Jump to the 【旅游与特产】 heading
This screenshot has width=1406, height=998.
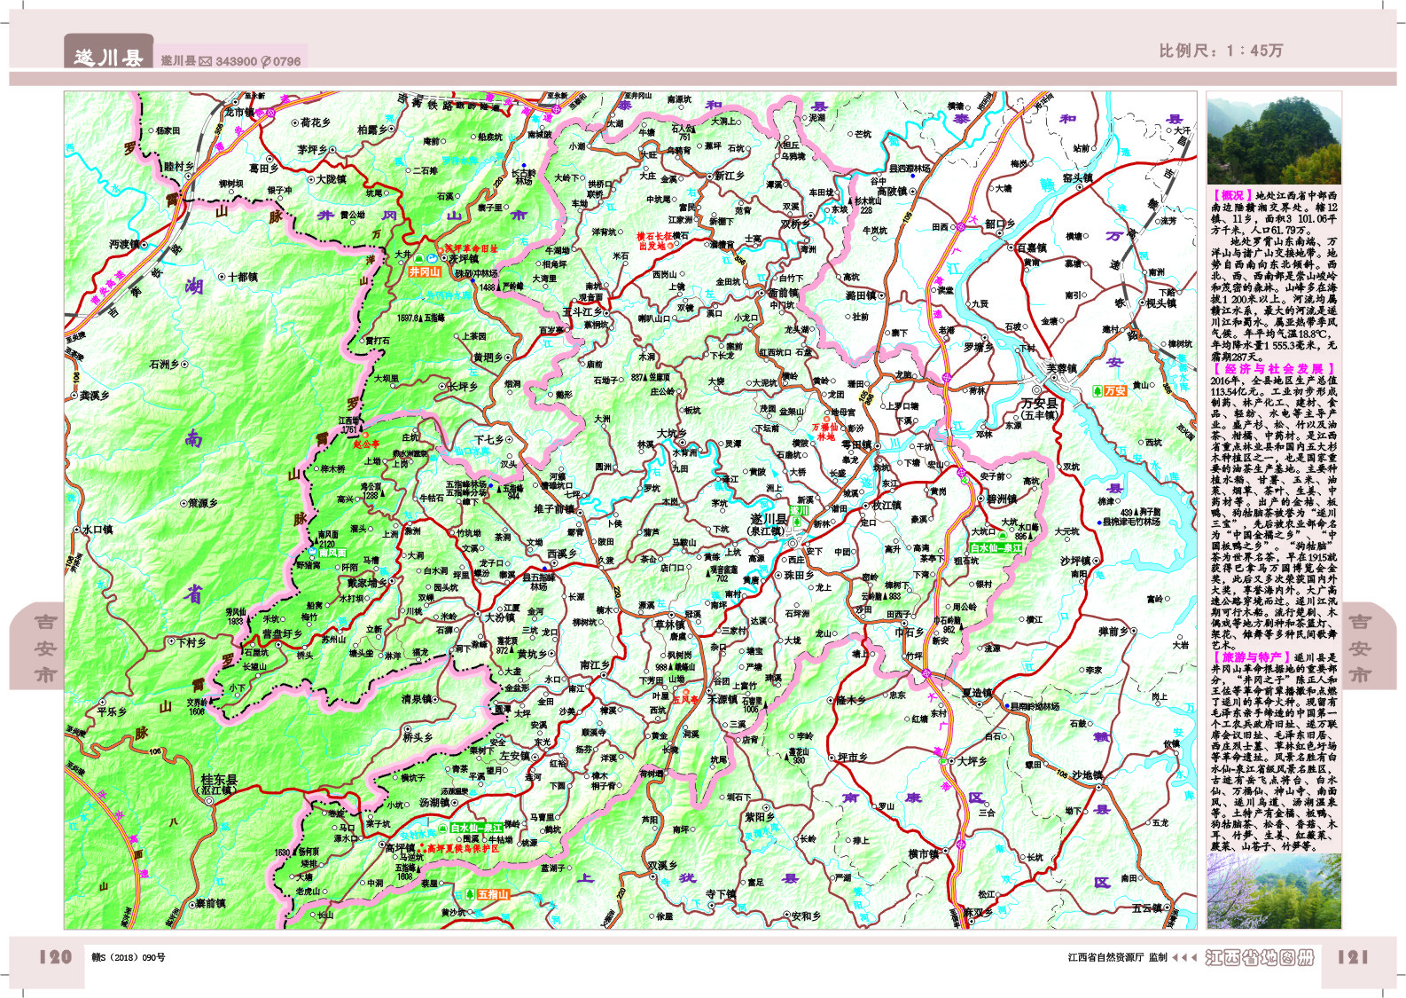[x=1250, y=657]
